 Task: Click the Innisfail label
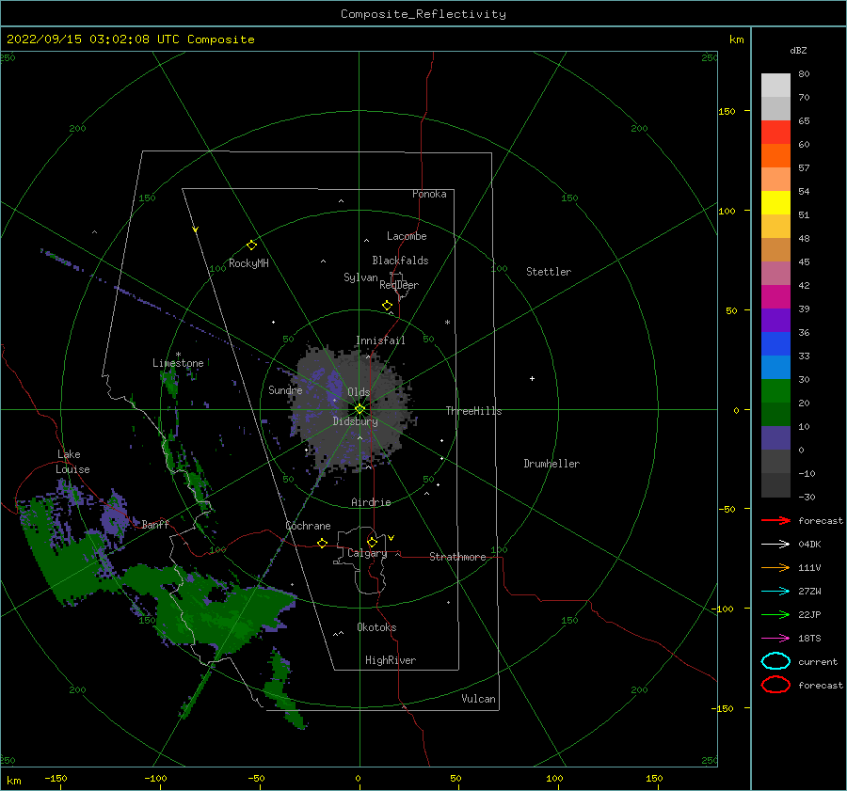pyautogui.click(x=380, y=340)
